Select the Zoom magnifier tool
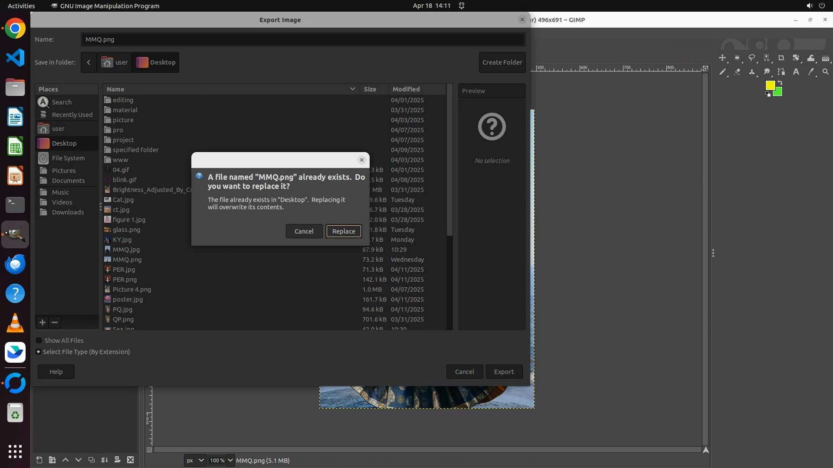The image size is (833, 468). point(826,72)
